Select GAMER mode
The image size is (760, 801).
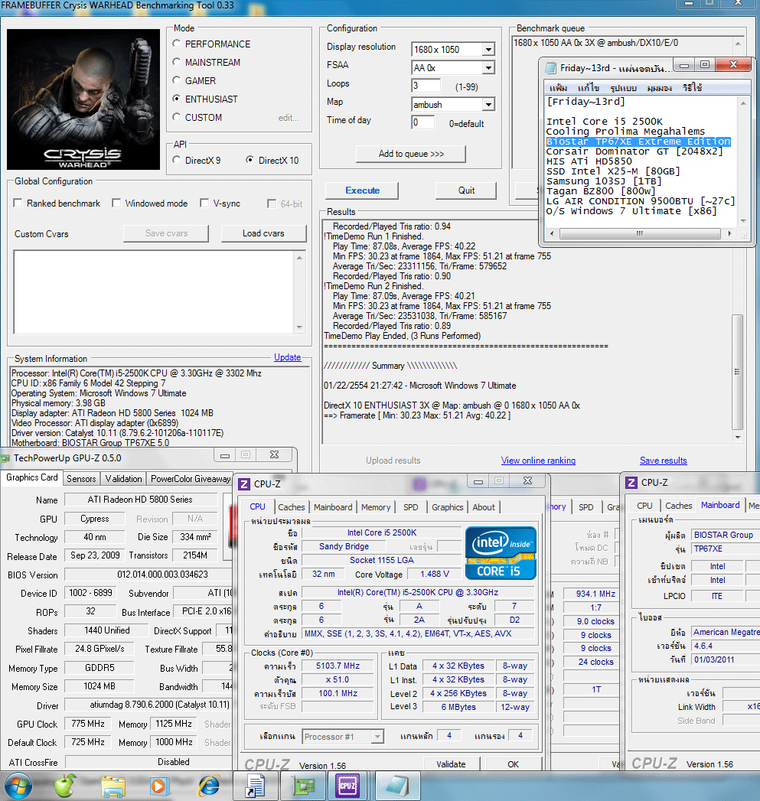pos(177,81)
